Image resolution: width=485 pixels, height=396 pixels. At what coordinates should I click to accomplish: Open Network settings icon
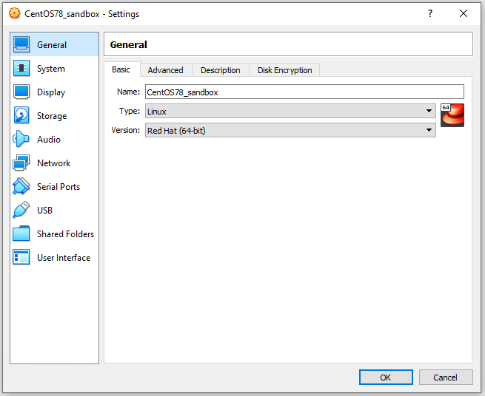click(21, 163)
